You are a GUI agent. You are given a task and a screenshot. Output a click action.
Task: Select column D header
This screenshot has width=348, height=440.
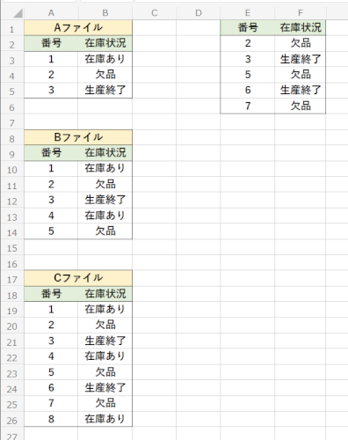coord(199,13)
